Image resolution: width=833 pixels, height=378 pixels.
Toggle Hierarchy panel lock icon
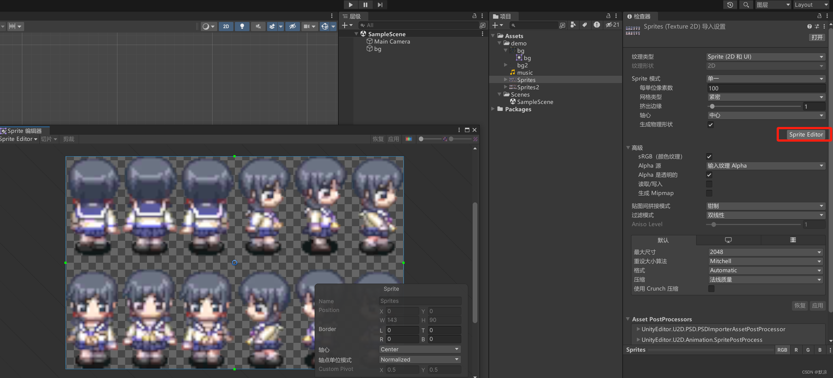click(474, 16)
